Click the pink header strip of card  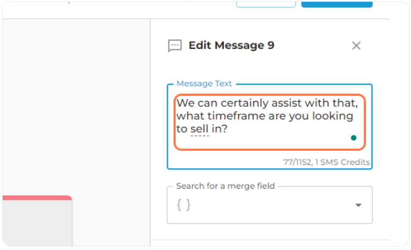37,198
